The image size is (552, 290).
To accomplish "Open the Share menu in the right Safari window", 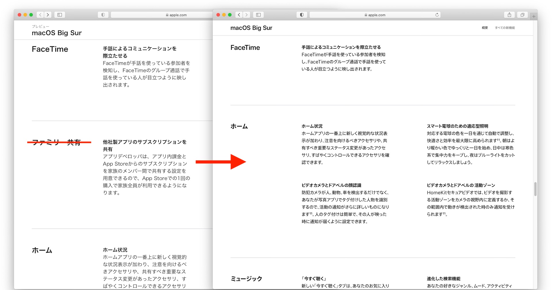I will point(509,15).
